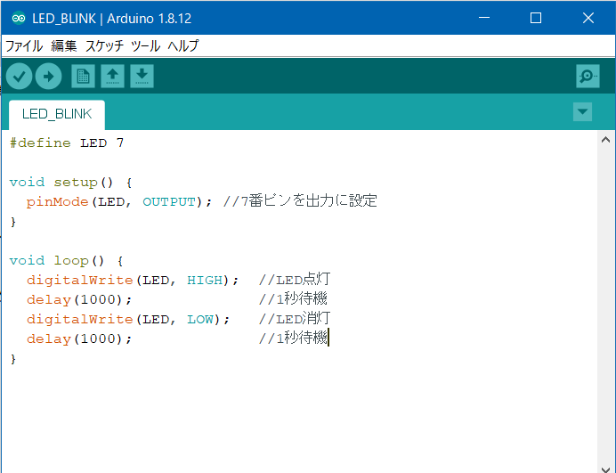This screenshot has width=616, height=473.
Task: Click the first //1秒待機 comment
Action: 293,299
